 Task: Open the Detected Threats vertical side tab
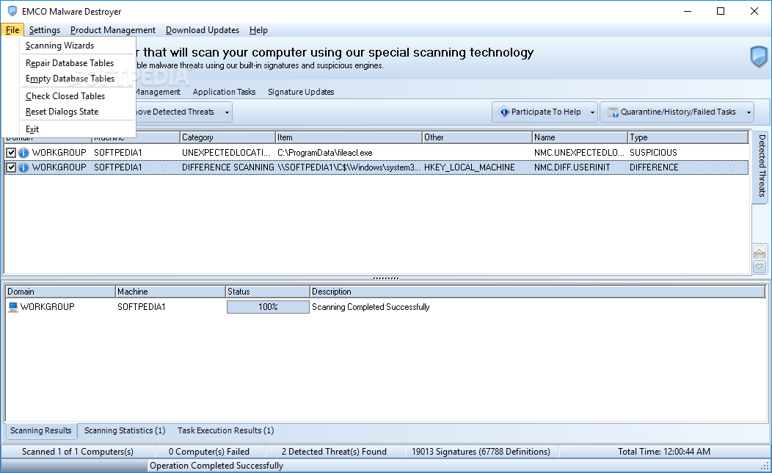pos(761,166)
